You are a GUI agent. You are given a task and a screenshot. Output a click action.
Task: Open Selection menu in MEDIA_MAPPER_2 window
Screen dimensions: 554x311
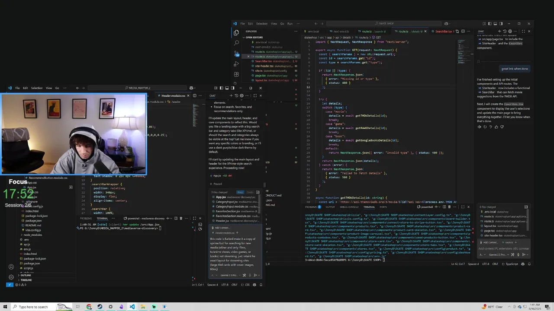37,88
